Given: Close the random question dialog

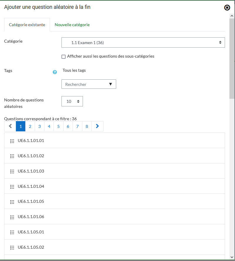Looking at the screenshot, I should pyautogui.click(x=227, y=7).
